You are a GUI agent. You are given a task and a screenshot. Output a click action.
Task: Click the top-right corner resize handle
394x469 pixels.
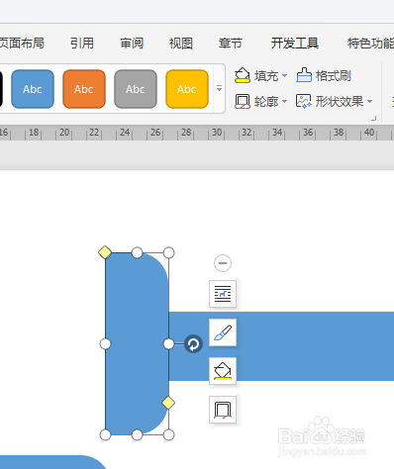tap(168, 253)
